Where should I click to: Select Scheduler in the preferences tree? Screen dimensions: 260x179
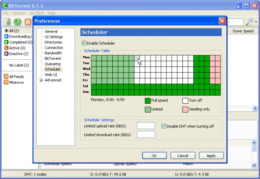(x=52, y=69)
